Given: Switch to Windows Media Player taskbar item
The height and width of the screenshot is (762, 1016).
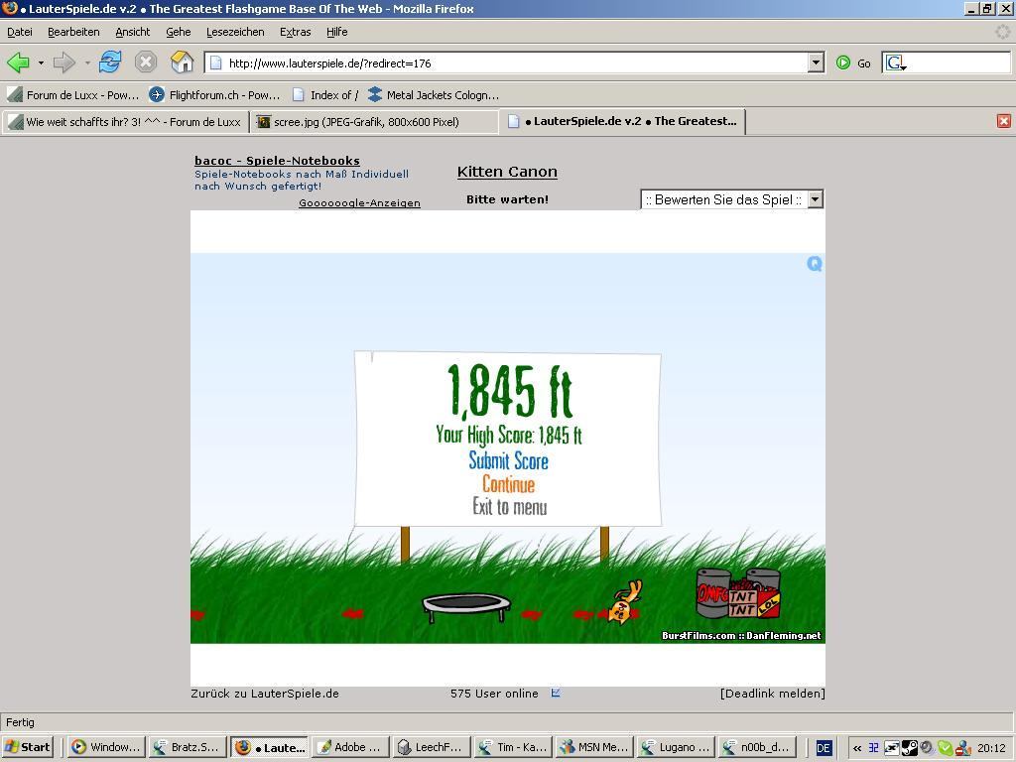Looking at the screenshot, I should (106, 747).
